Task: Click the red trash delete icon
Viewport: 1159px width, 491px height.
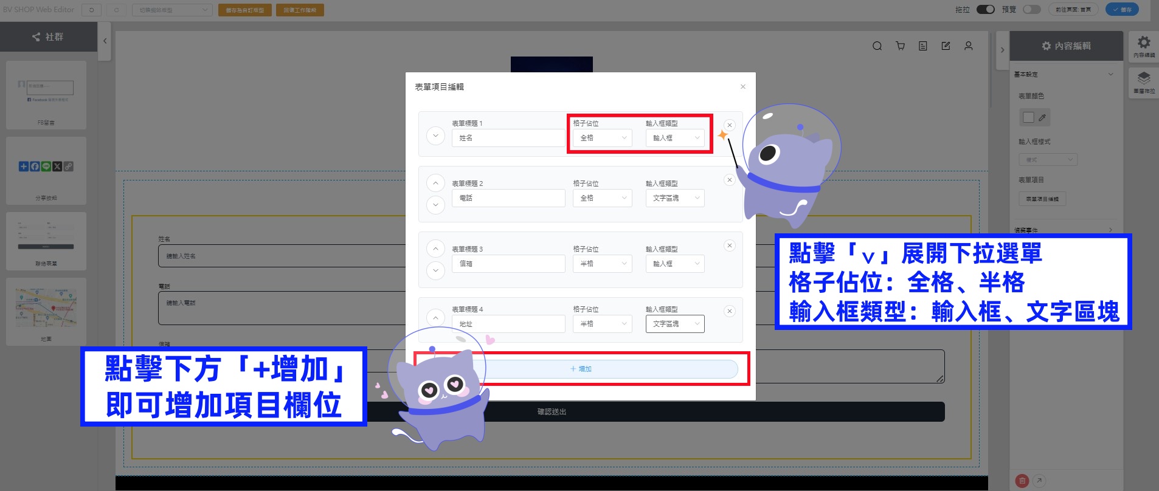Action: pyautogui.click(x=1022, y=481)
